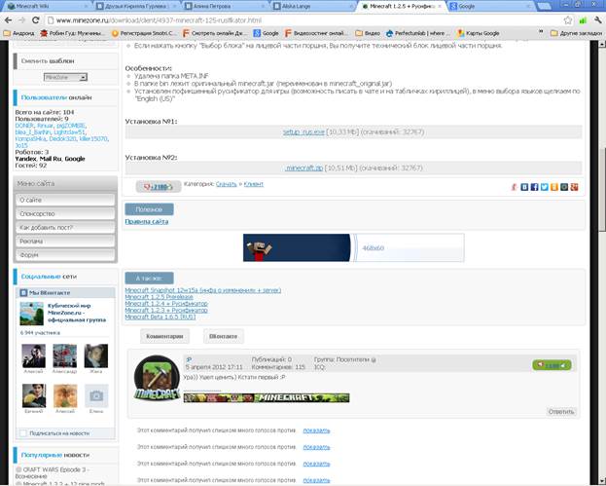The height and width of the screenshot is (486, 606).
Task: Open the wrench settings menu in Chrome
Action: click(x=598, y=20)
